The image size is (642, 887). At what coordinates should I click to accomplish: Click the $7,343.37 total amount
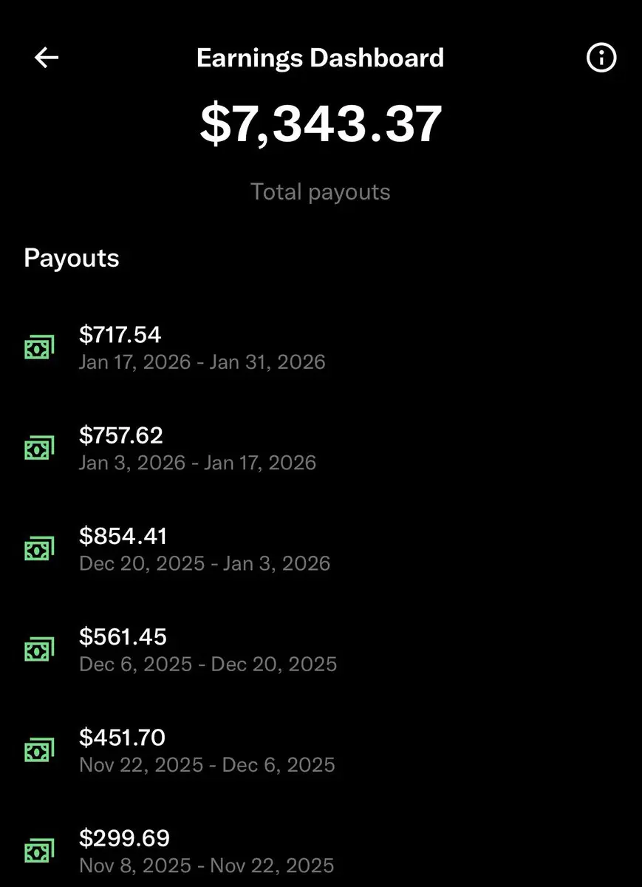point(321,124)
